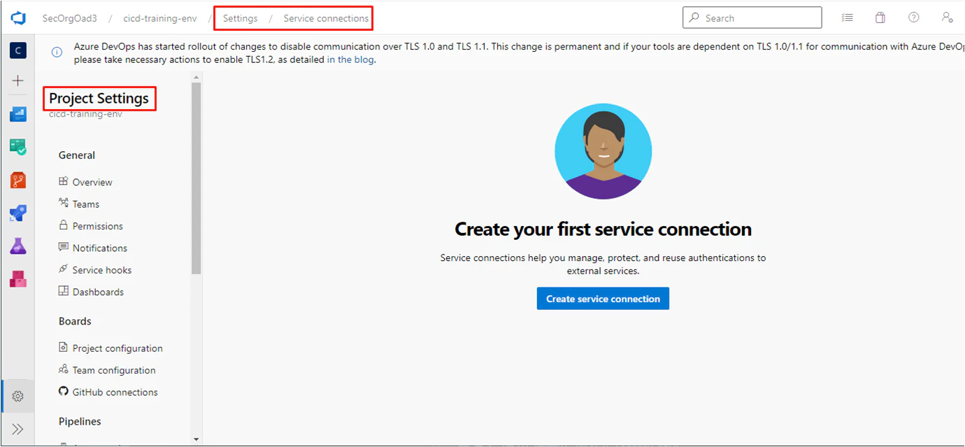965x447 pixels.
Task: Open Test Plans flask icon in sidebar
Action: coord(18,246)
